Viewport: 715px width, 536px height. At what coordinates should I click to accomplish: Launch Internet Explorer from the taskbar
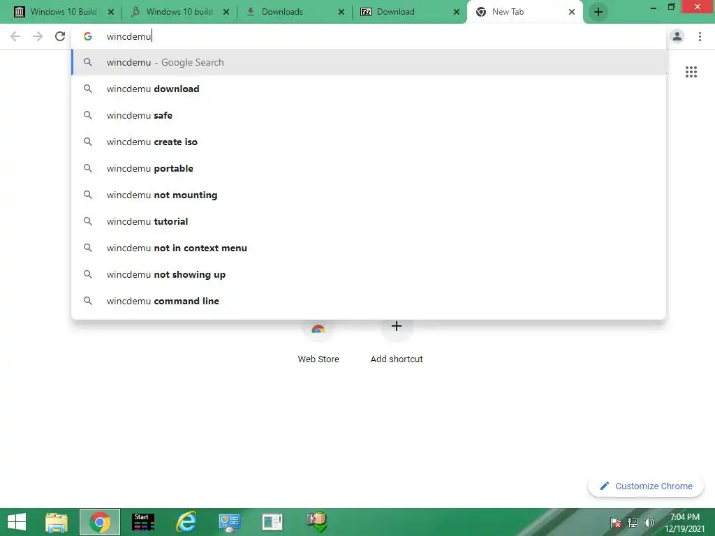pos(186,522)
